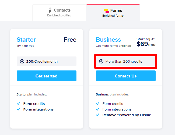Select the More than 200 credits box

pos(126,61)
